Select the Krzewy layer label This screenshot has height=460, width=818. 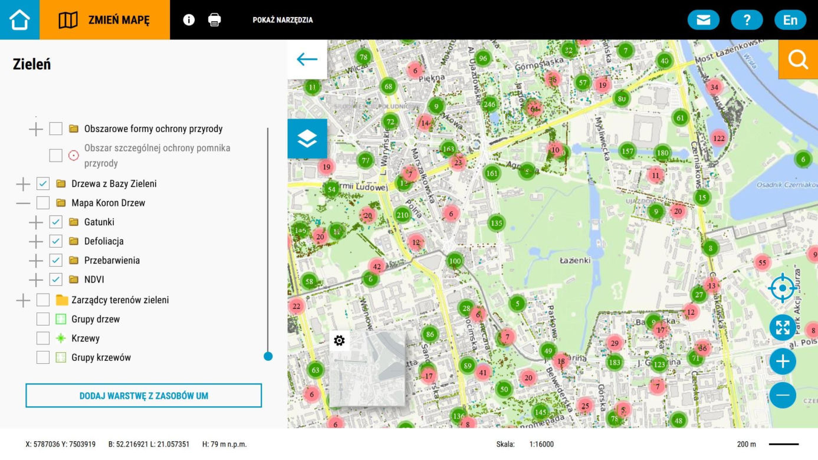(86, 339)
